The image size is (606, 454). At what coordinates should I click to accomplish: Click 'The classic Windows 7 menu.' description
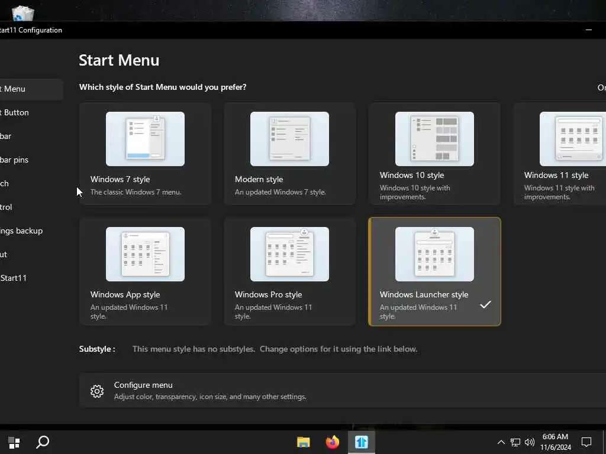[x=136, y=192]
